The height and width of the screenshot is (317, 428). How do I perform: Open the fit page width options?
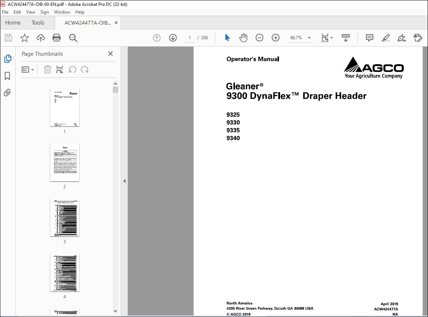point(327,38)
